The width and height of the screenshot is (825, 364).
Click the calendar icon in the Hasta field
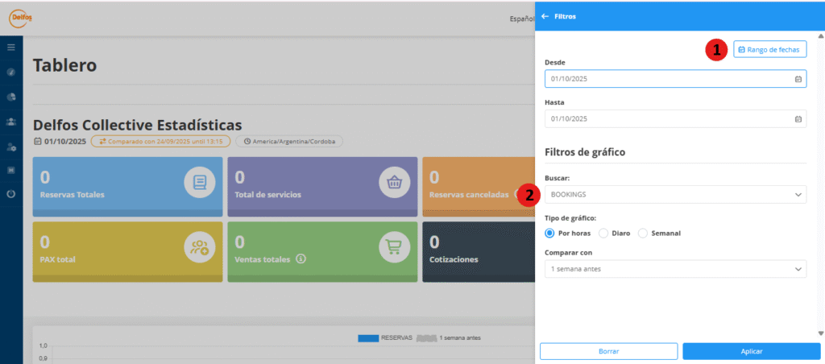(798, 119)
